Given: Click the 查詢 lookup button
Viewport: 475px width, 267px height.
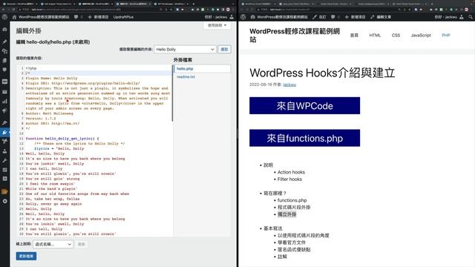Looking at the screenshot, I should click(x=81, y=244).
